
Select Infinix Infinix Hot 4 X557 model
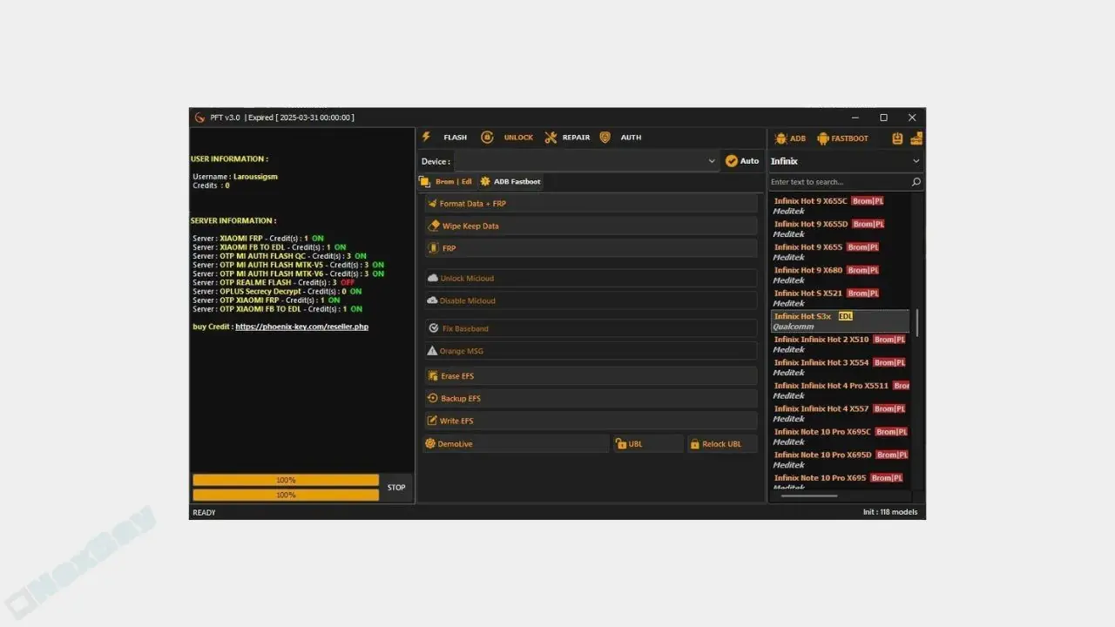pos(840,414)
